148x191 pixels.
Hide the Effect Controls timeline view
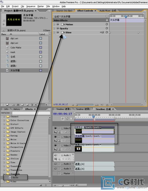(107, 16)
